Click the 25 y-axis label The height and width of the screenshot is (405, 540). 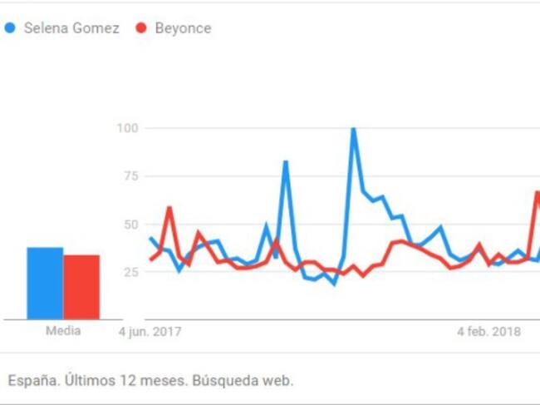tap(129, 272)
